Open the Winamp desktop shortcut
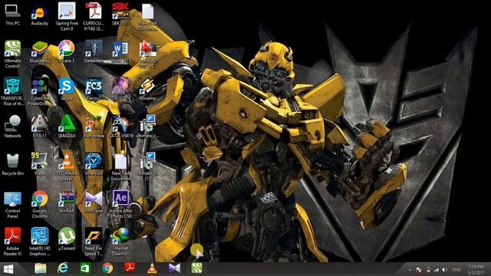Image resolution: width=491 pixels, height=276 pixels. click(x=147, y=90)
